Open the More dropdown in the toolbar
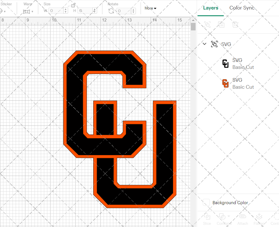 [150, 8]
